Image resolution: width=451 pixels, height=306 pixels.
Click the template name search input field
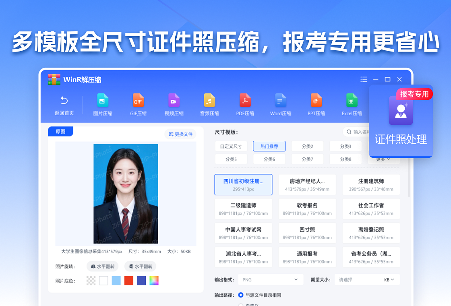point(356,132)
